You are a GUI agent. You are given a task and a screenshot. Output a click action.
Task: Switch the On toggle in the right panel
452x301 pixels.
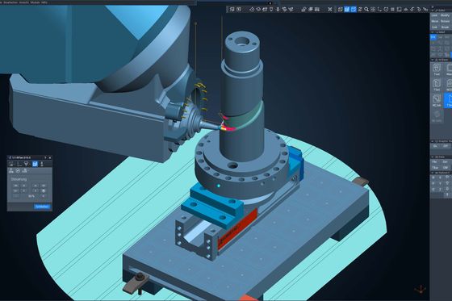coord(435,146)
